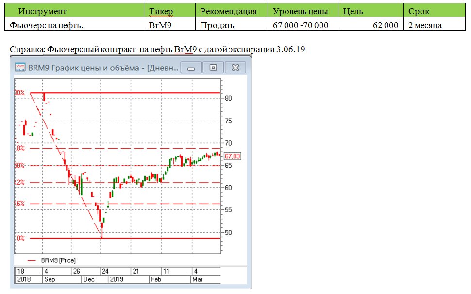This screenshot has height=294, width=471.
Task: Select the red current price label 67,03
Action: click(232, 156)
